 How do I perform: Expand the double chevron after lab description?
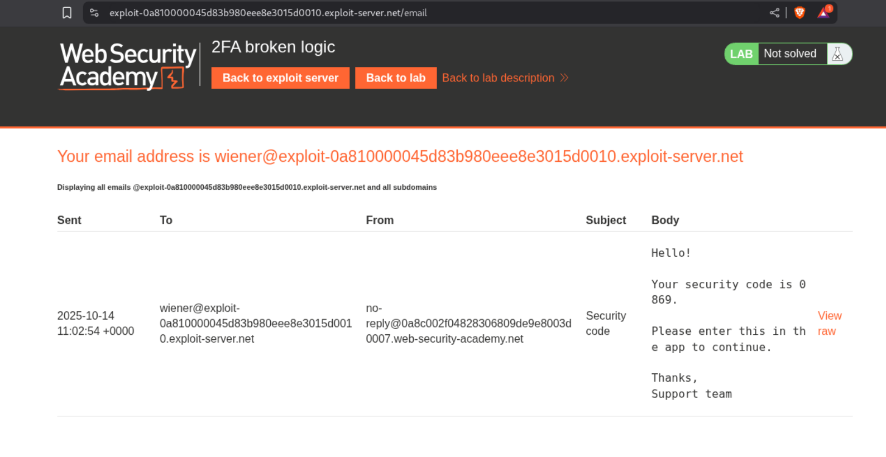[564, 78]
